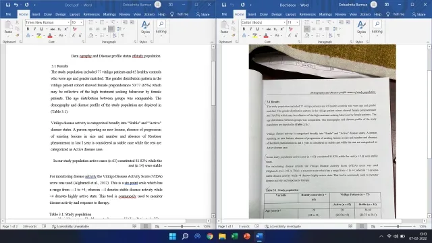Viewport: 432px width, 243px height.
Task: Click Decrease Indent in the Doc1.pdf window
Action: (126, 22)
